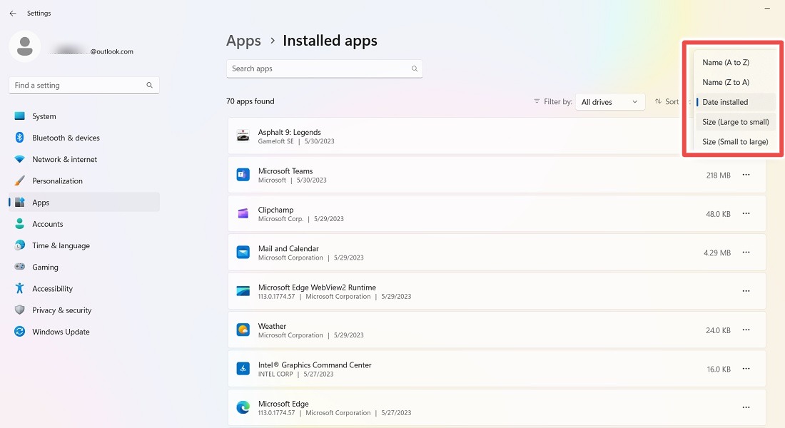Click the Apps breadcrumb link
Screen dimensions: 785x428
coord(243,41)
